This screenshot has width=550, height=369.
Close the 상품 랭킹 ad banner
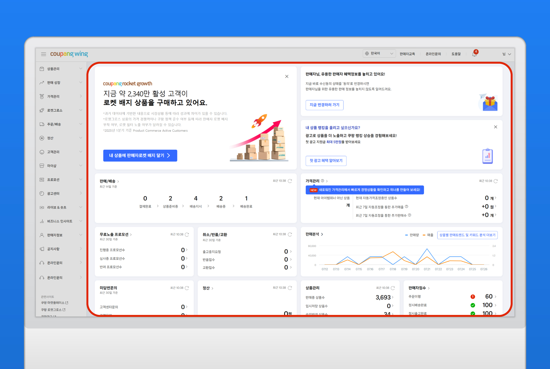pos(496,127)
